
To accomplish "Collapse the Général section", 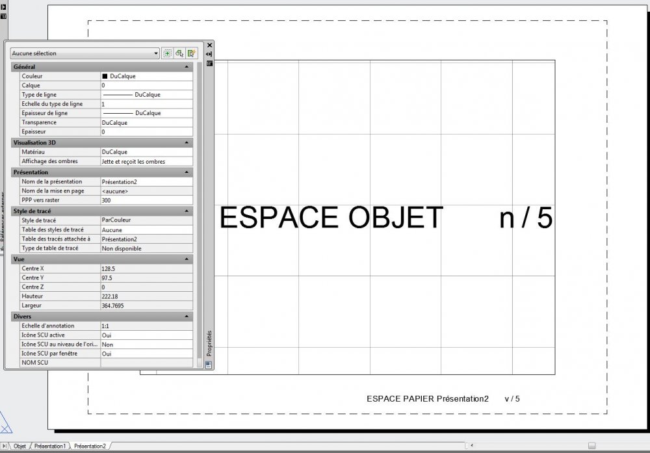I will point(187,67).
